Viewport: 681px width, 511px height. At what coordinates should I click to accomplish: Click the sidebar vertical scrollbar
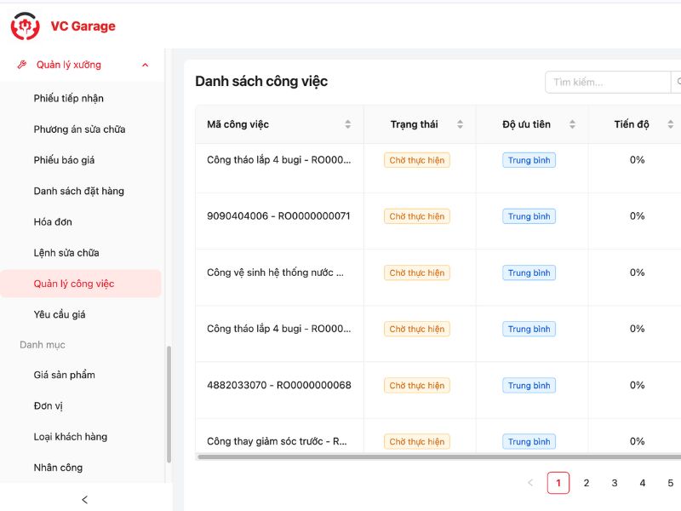coord(169,405)
